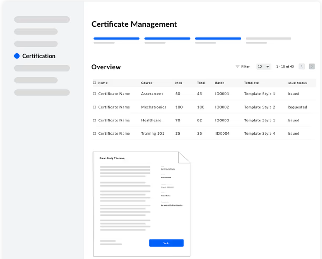Go to the previous page arrow

(302, 67)
